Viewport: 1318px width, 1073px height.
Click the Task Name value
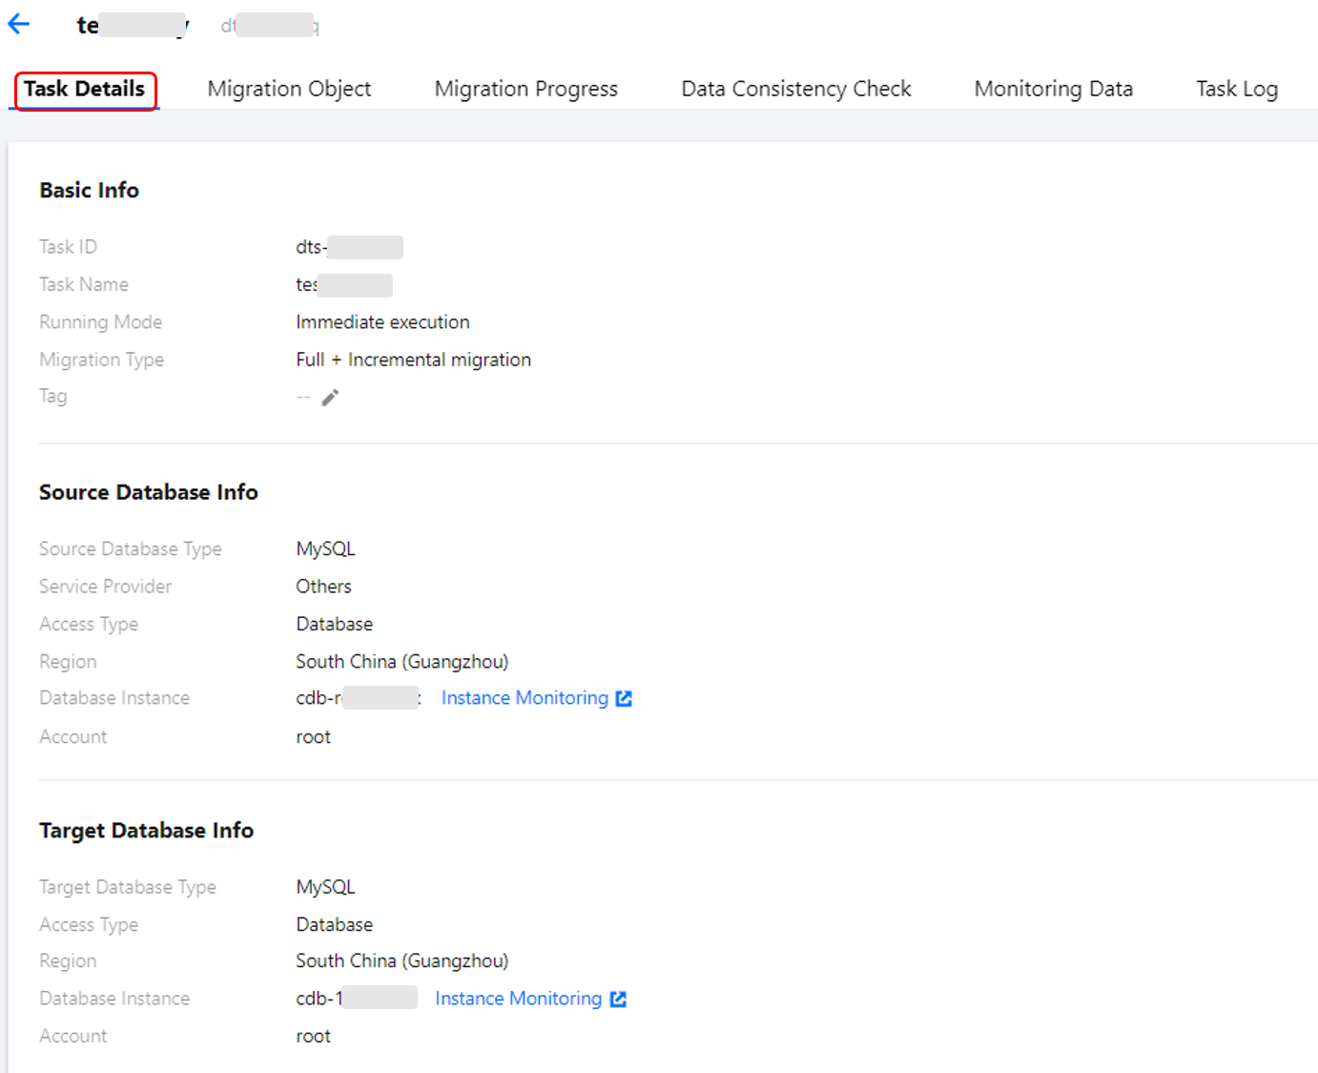343,285
